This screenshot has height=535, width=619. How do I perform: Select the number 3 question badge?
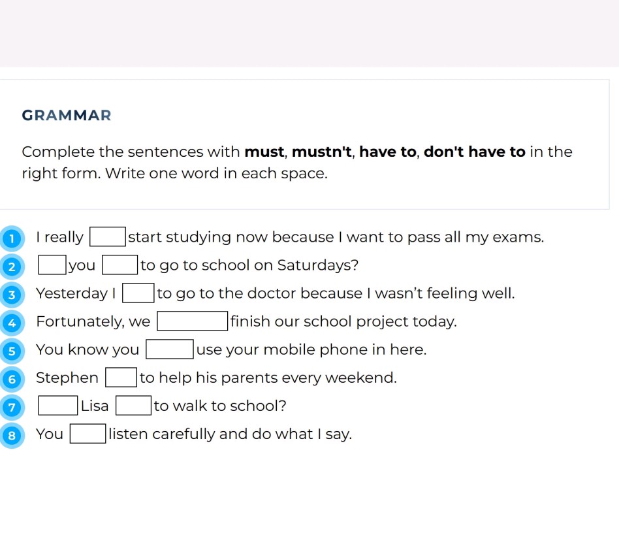pyautogui.click(x=12, y=295)
